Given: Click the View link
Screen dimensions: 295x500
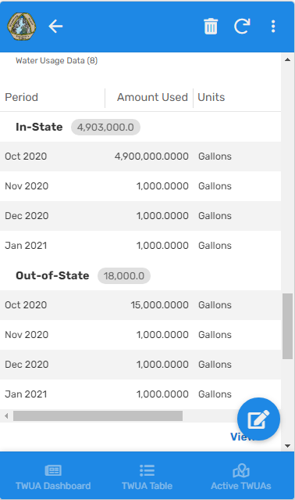Looking at the screenshot, I should tap(242, 437).
